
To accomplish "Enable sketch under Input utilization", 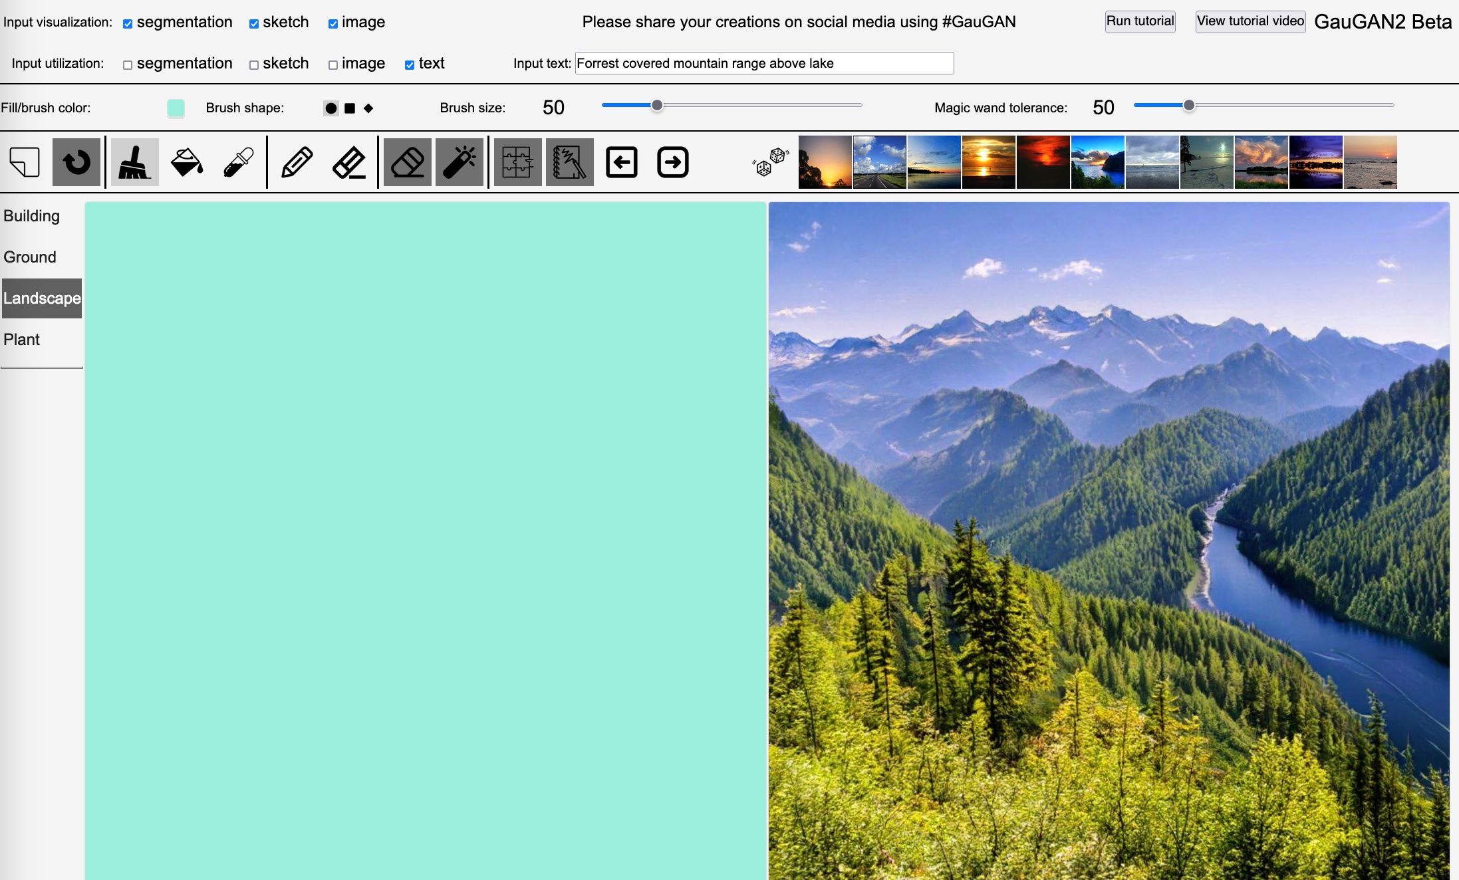I will pos(254,65).
